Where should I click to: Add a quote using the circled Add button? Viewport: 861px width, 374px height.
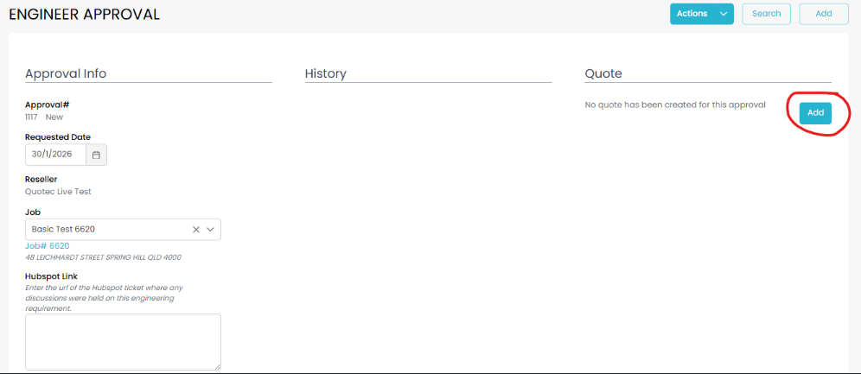[x=815, y=113]
